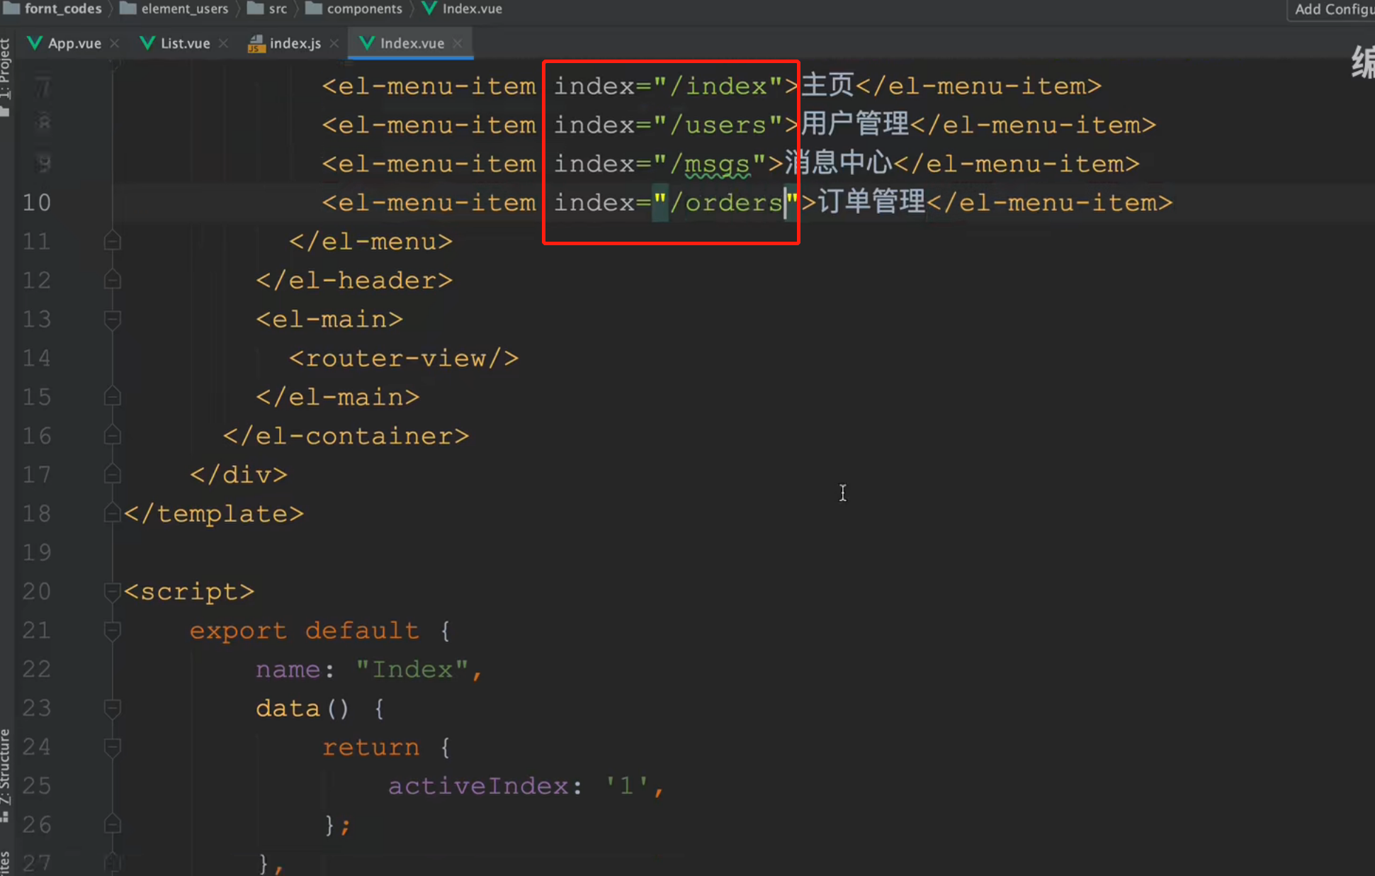Collapse fold marker at line 26

[112, 824]
